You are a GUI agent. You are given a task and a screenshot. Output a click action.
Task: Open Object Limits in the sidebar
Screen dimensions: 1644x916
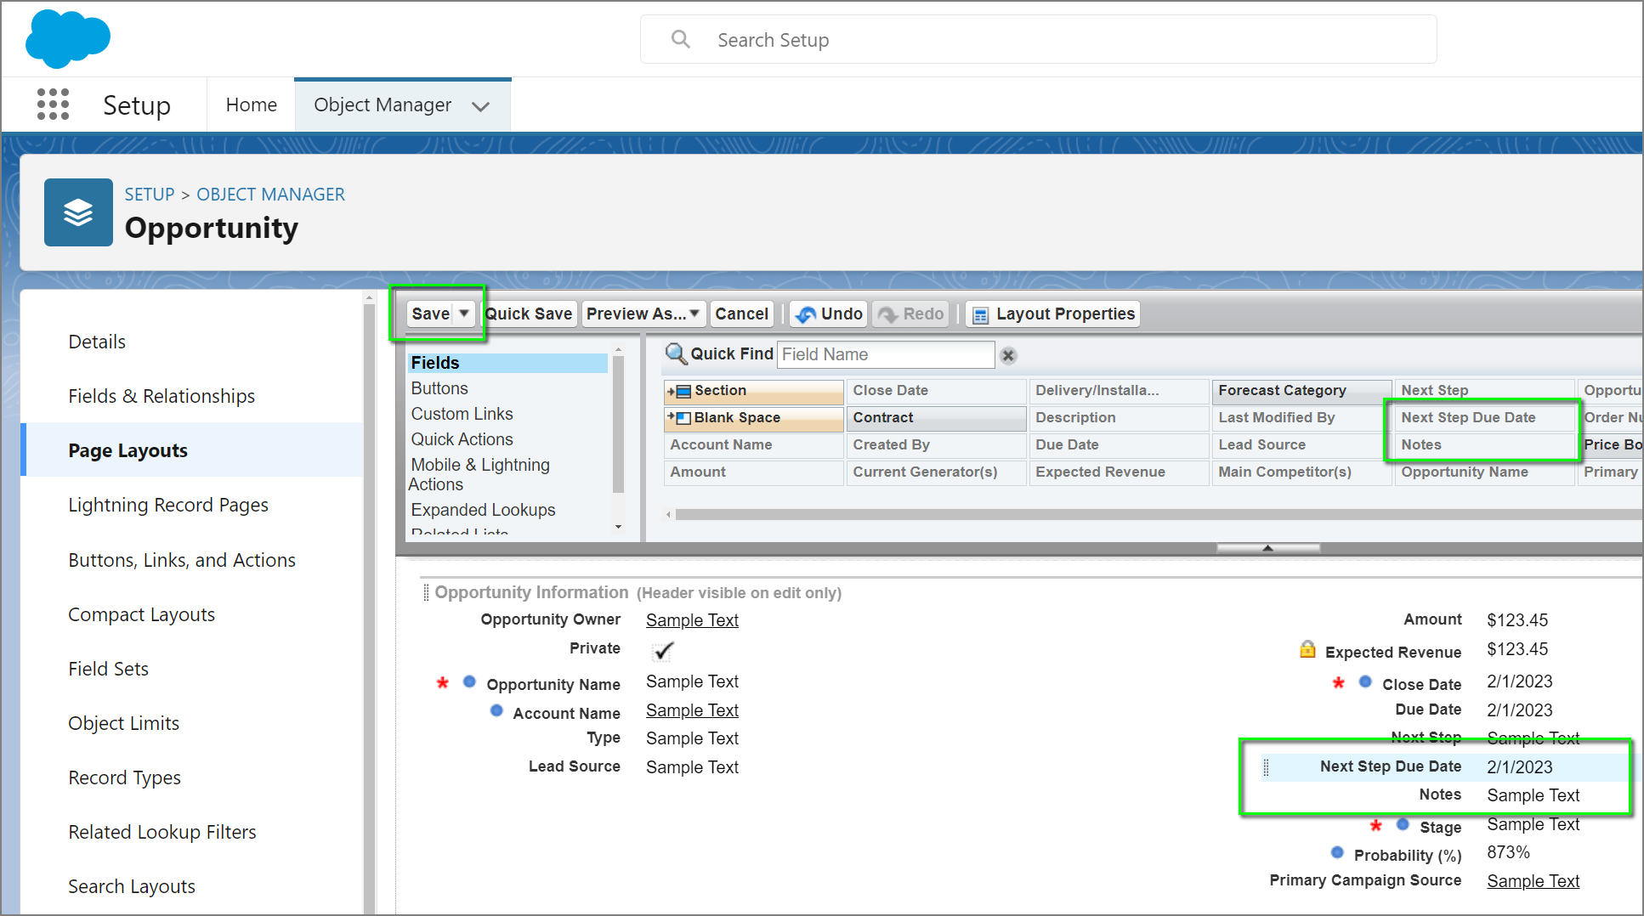tap(123, 723)
